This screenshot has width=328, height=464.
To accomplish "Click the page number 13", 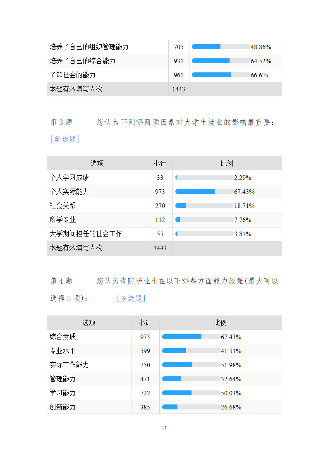I will pos(164,428).
